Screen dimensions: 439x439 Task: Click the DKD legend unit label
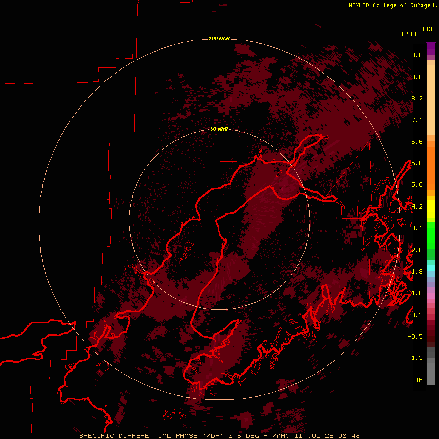tap(429, 29)
